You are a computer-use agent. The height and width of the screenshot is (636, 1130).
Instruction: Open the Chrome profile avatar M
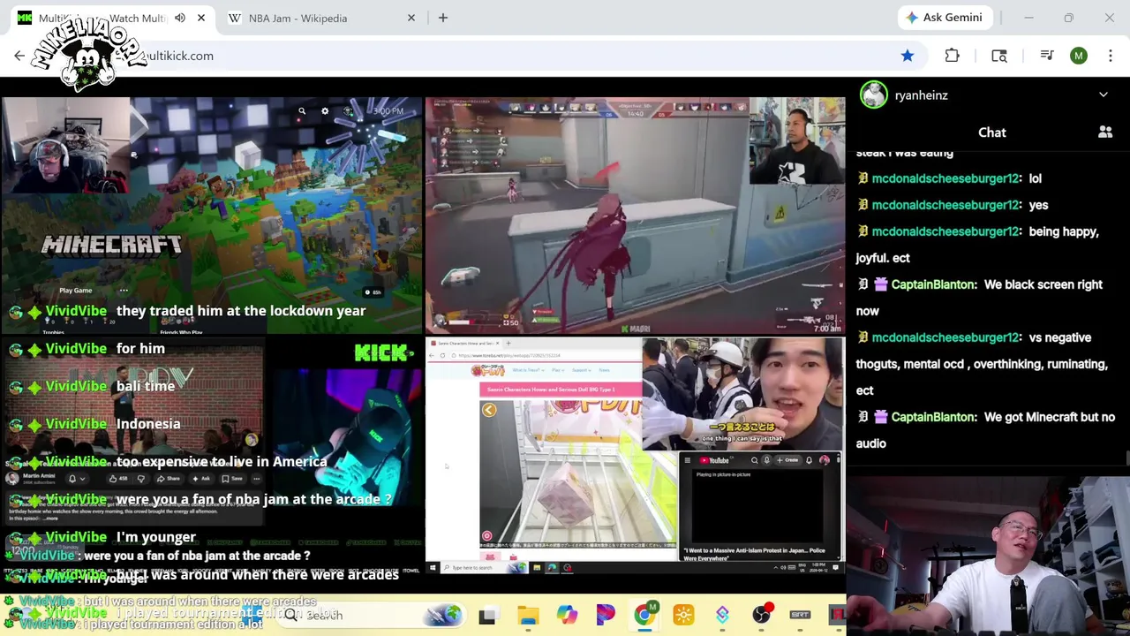[x=1079, y=56]
